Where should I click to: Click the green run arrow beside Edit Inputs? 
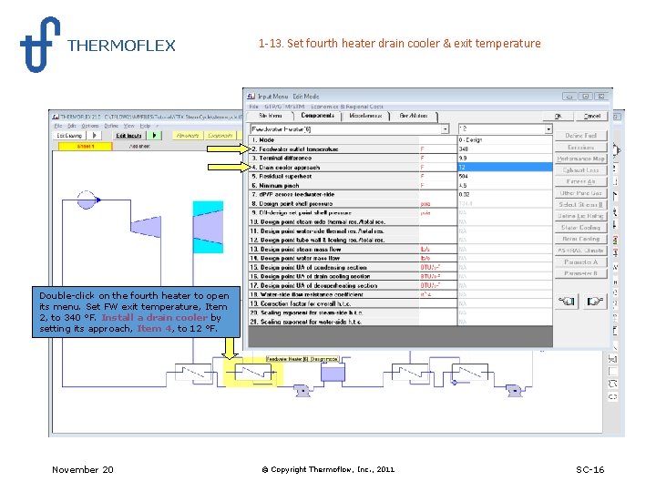tap(155, 135)
